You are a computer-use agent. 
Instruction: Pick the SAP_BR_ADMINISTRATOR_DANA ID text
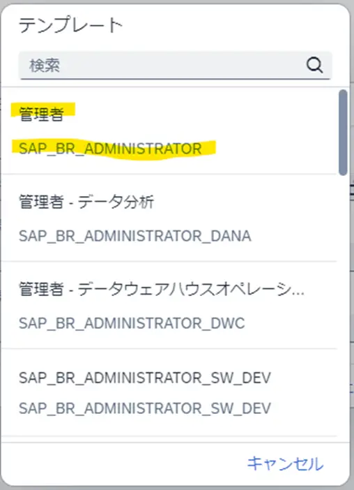[134, 236]
